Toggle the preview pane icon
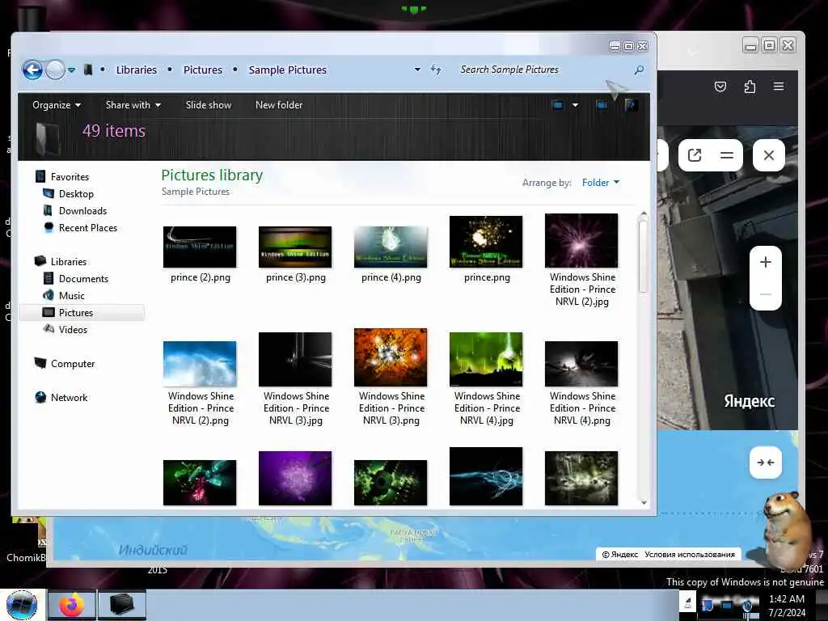The image size is (828, 621). 602,104
